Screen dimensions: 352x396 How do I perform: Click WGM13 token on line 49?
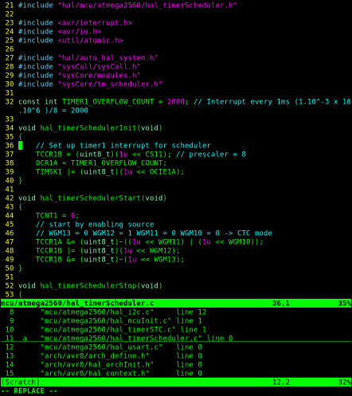(165, 259)
